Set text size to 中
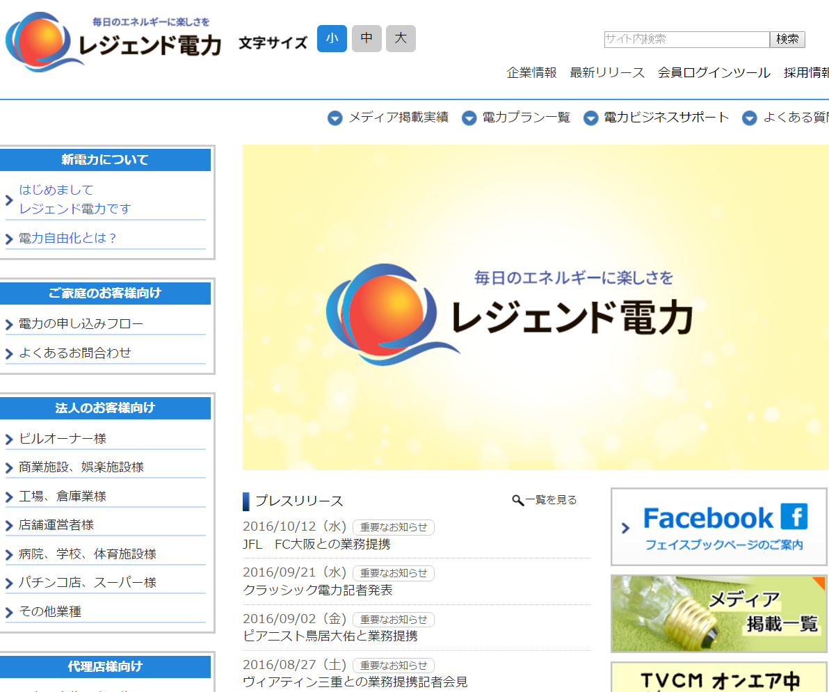The height and width of the screenshot is (692, 829). coord(367,38)
